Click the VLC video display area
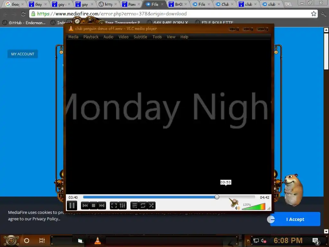329x247 pixels. [x=168, y=116]
